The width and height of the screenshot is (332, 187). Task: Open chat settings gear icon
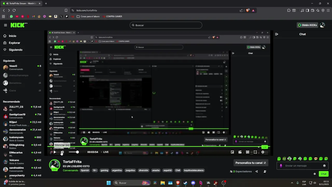click(315, 174)
